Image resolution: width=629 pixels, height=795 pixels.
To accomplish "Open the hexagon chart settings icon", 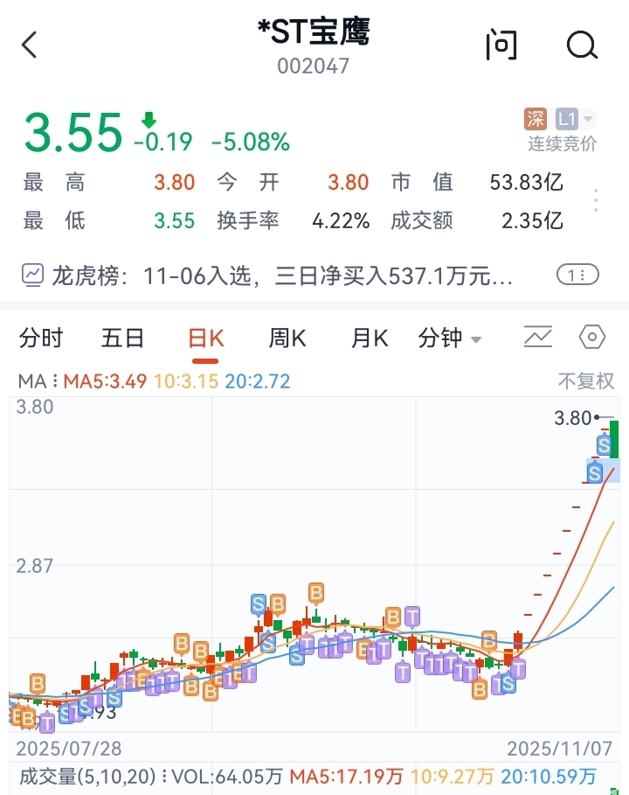I will [591, 338].
